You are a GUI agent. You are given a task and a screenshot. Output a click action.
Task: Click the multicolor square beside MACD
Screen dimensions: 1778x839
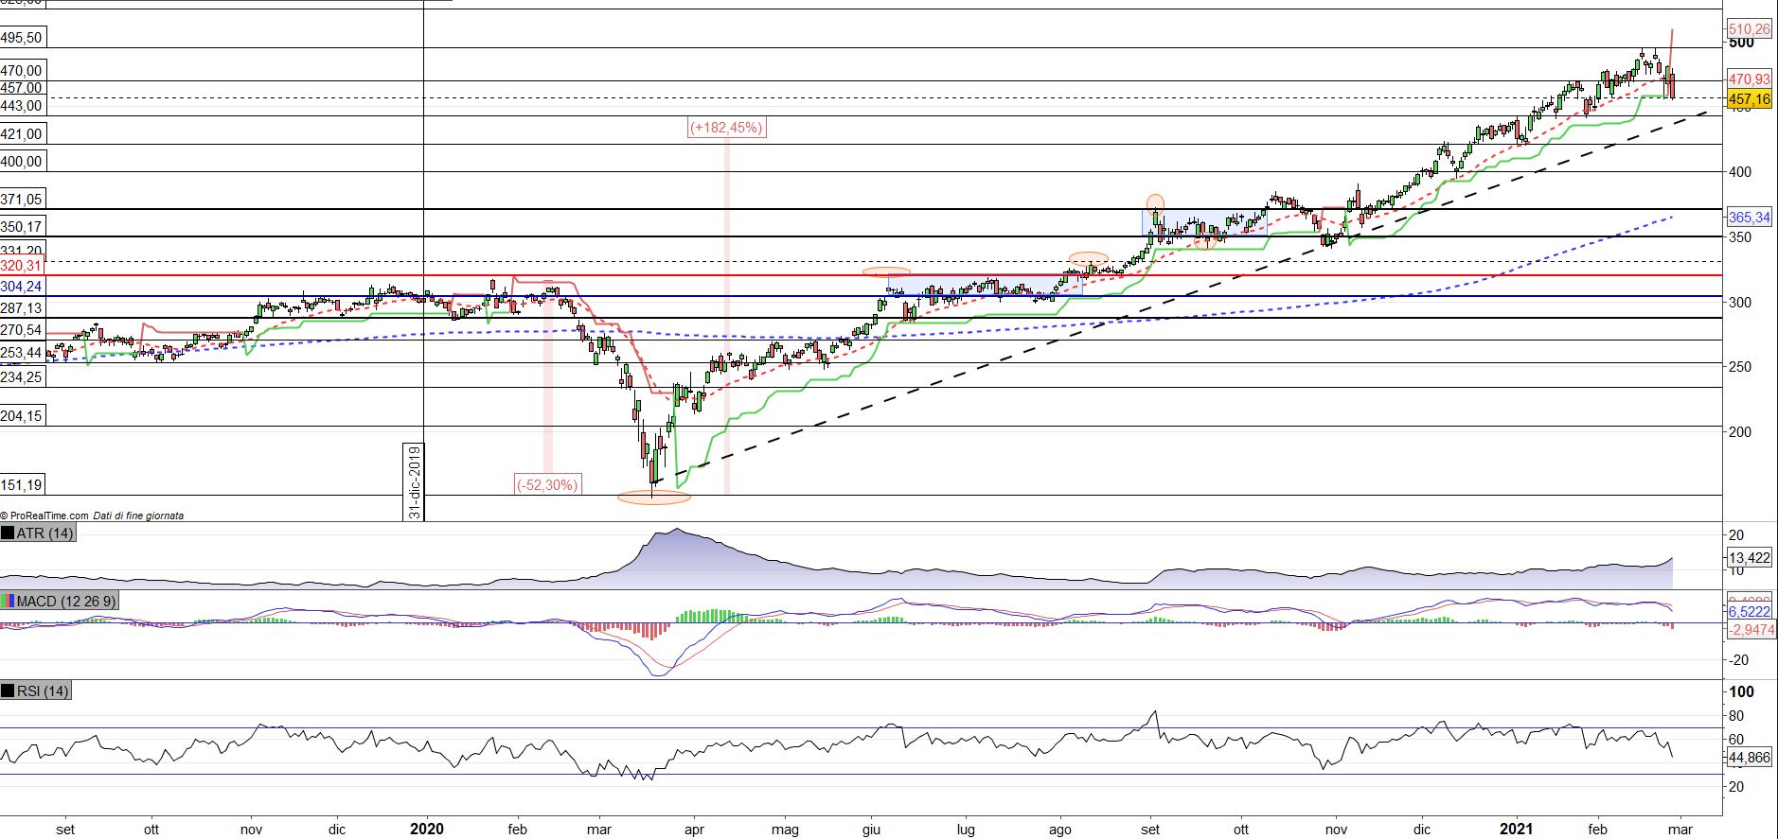(x=9, y=602)
